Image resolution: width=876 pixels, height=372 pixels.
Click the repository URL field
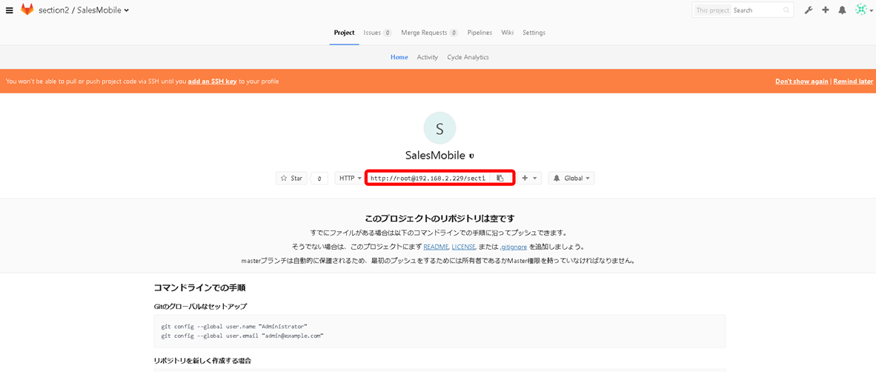(x=428, y=178)
